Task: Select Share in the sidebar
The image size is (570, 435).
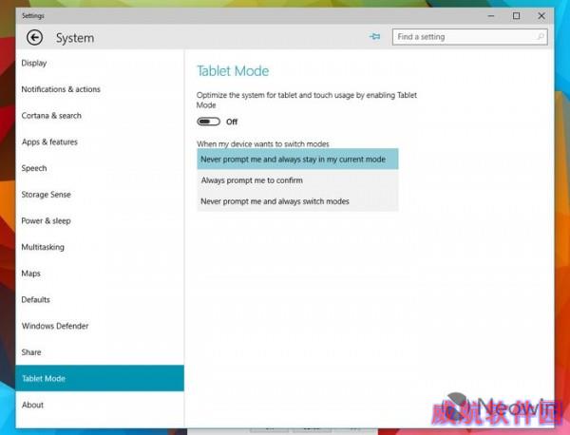Action: (x=100, y=352)
